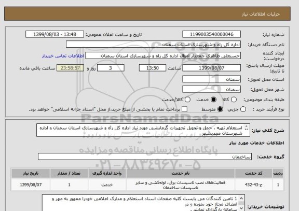Choose the جزیی purchase process option
This screenshot has width=299, height=211.
coord(243,109)
